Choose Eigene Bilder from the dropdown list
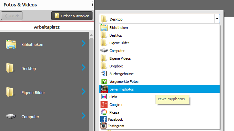Image resolution: width=234 pixels, height=131 pixels. point(159,43)
